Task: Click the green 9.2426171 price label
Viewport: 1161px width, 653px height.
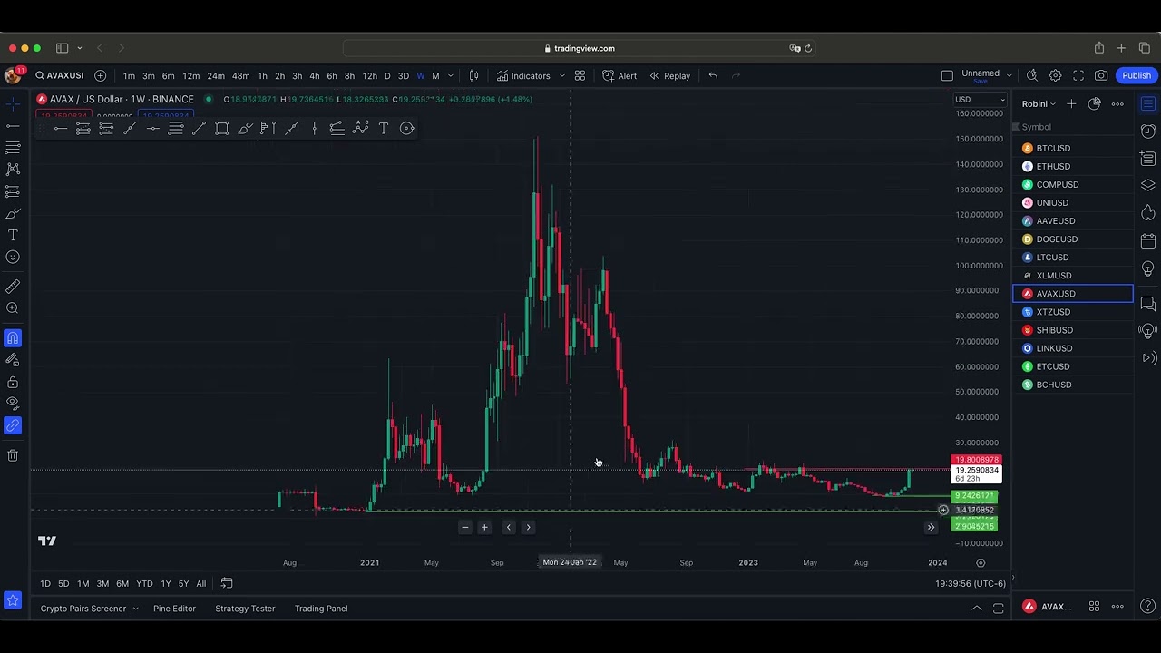Action: coord(975,496)
